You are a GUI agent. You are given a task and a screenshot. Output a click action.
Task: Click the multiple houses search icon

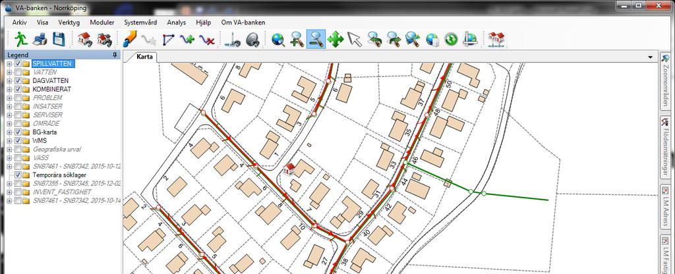[x=104, y=40]
